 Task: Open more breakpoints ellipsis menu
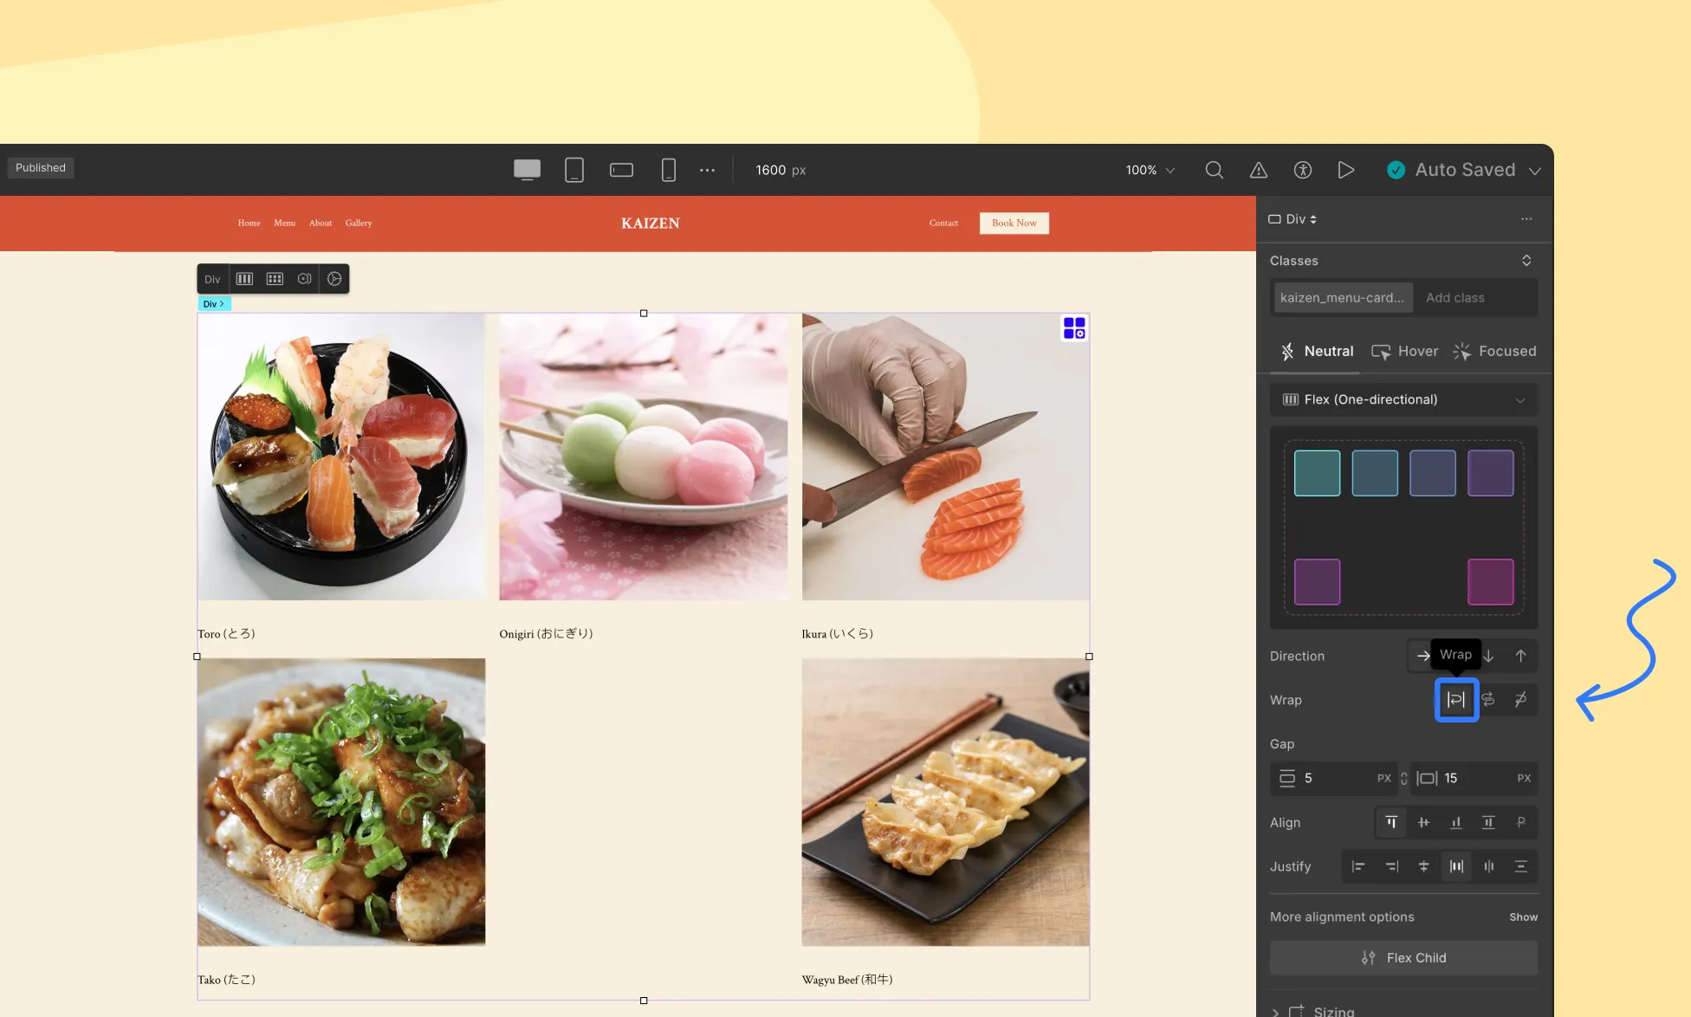coord(708,170)
